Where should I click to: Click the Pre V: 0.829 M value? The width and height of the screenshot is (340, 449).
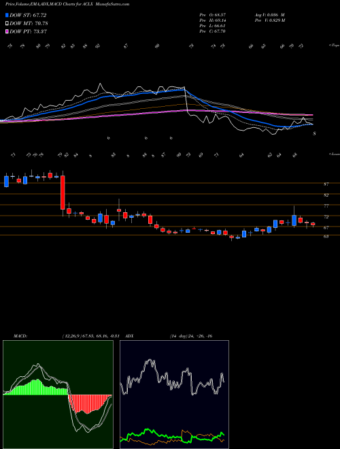tap(271, 20)
